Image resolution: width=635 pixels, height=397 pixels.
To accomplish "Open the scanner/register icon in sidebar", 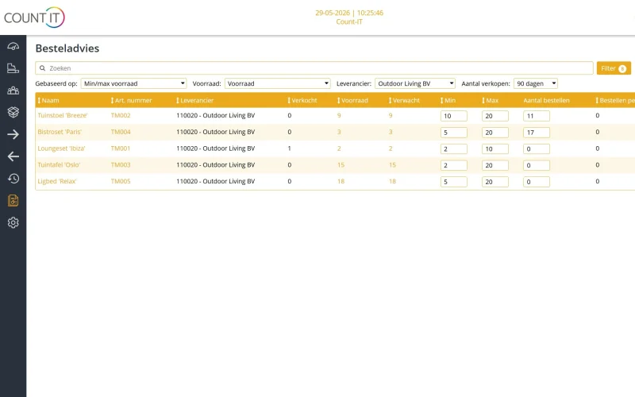I will (13, 68).
